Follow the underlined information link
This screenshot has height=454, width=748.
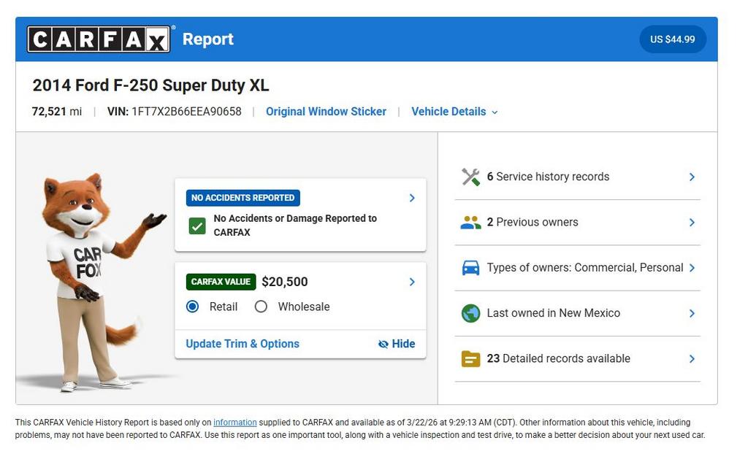(x=234, y=423)
